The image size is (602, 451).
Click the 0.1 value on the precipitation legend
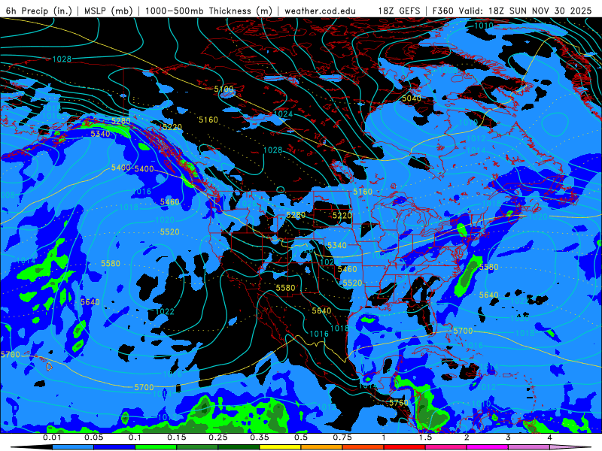pos(135,437)
